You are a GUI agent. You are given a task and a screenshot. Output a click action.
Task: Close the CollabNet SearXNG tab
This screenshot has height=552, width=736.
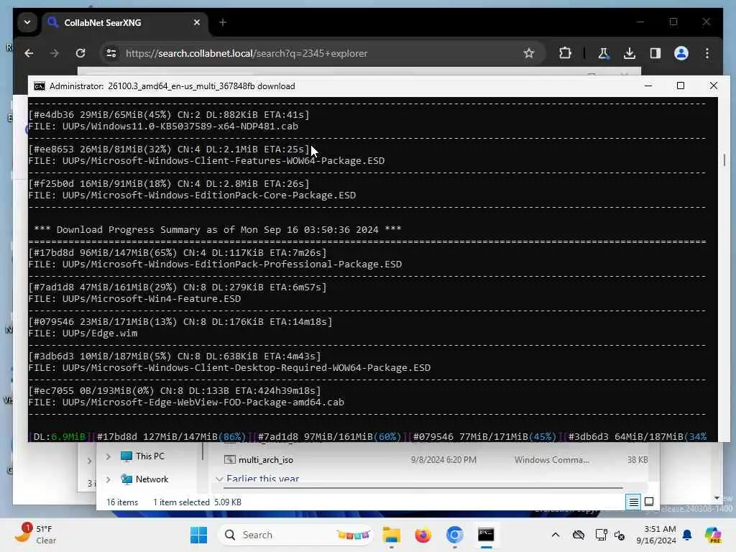pyautogui.click(x=197, y=22)
